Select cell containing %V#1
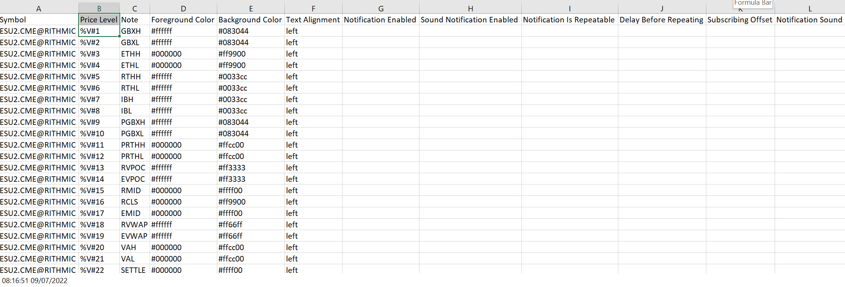The height and width of the screenshot is (287, 845). tap(99, 31)
